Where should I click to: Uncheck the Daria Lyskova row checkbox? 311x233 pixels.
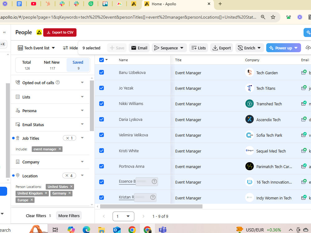click(101, 119)
